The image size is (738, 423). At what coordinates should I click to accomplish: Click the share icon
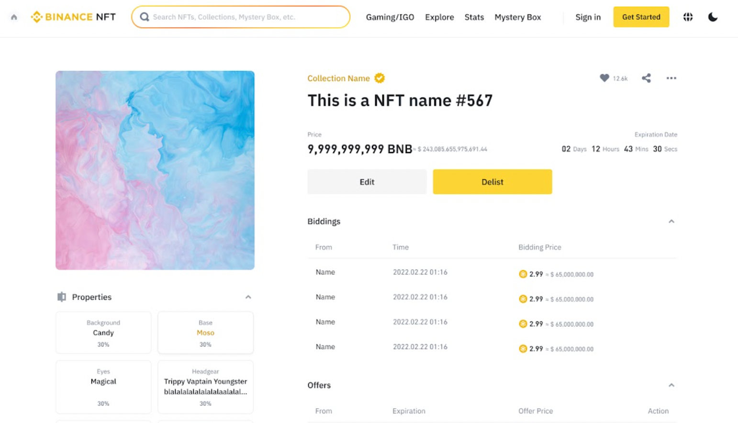click(x=646, y=78)
